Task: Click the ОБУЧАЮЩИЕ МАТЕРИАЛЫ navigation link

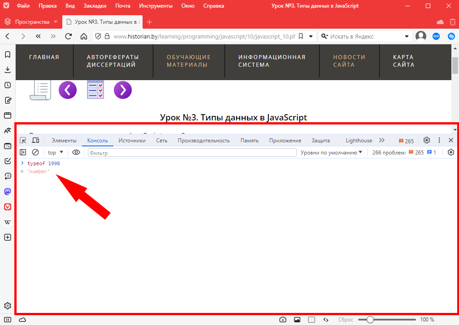Action: point(189,61)
